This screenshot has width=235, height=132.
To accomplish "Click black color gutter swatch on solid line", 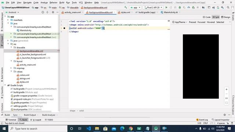I will [65, 28].
